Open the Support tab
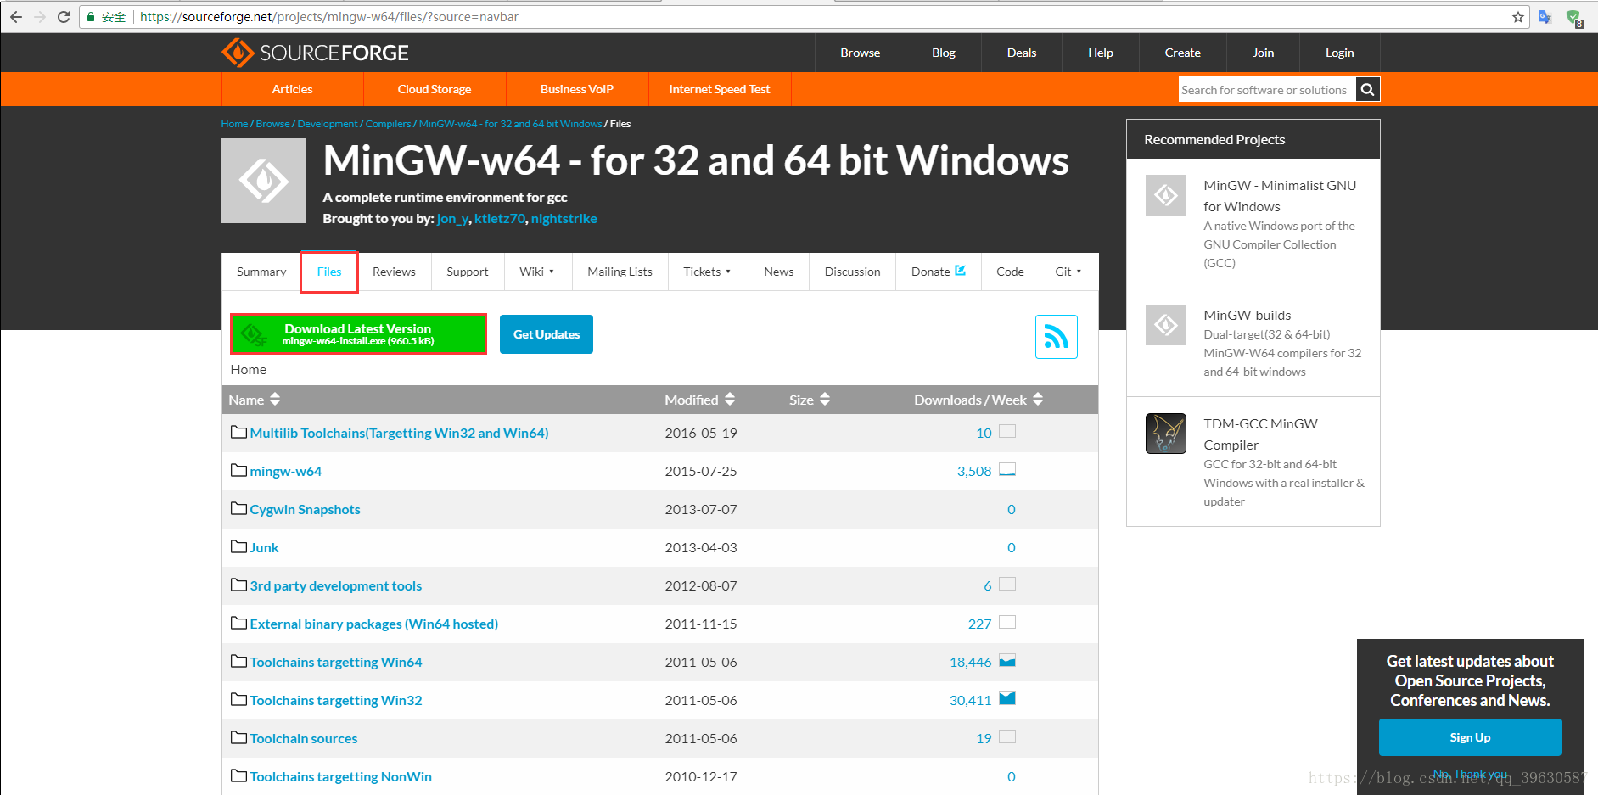1598x795 pixels. point(468,272)
